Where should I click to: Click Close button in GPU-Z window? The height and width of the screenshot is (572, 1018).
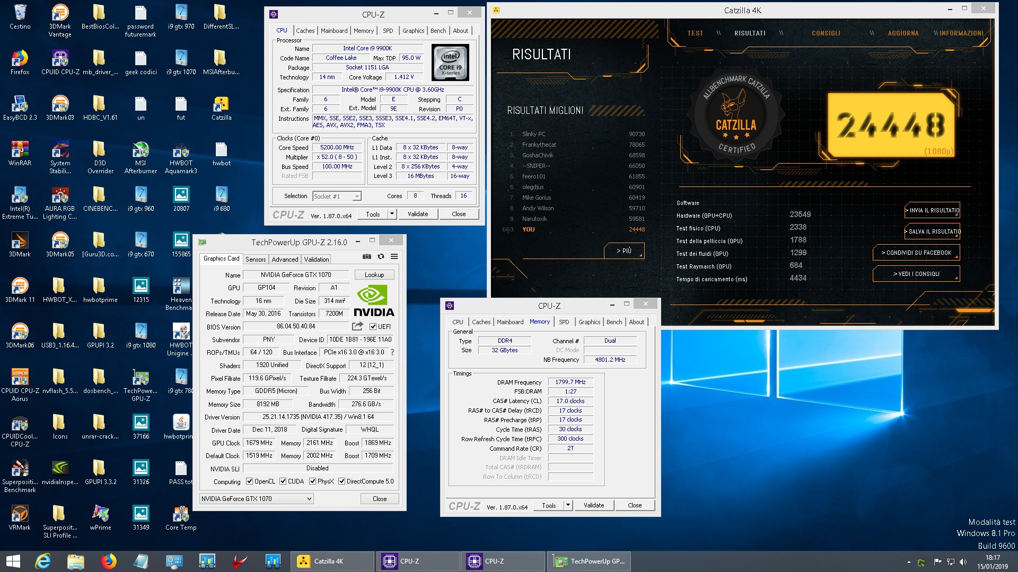[x=380, y=499]
